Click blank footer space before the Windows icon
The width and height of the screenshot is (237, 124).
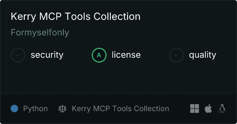pyautogui.click(x=180, y=108)
